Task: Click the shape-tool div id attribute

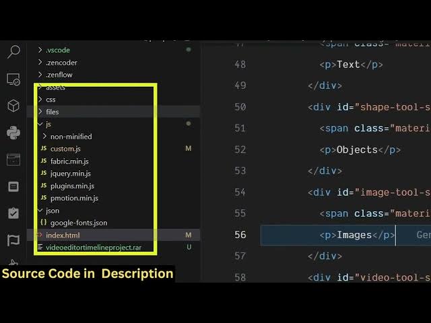Action: click(384, 107)
